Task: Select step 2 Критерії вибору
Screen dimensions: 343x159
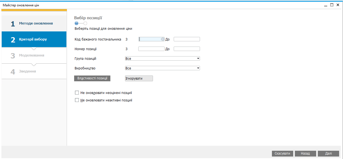Action: pos(34,39)
